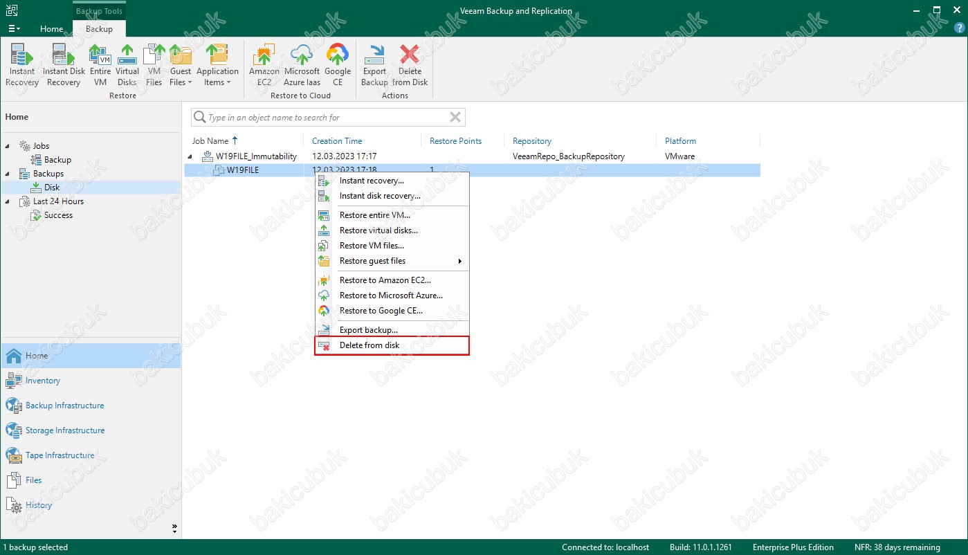This screenshot has height=555, width=968.
Task: Collapse the Jobs tree node
Action: tap(8, 146)
